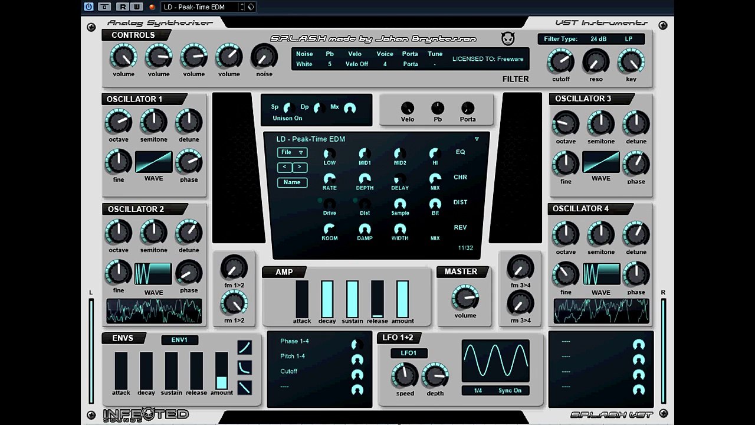Click the noise knob in CONTROLS
This screenshot has width=755, height=425.
click(x=264, y=57)
